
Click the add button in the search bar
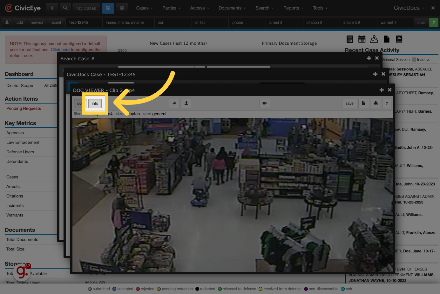(20, 23)
